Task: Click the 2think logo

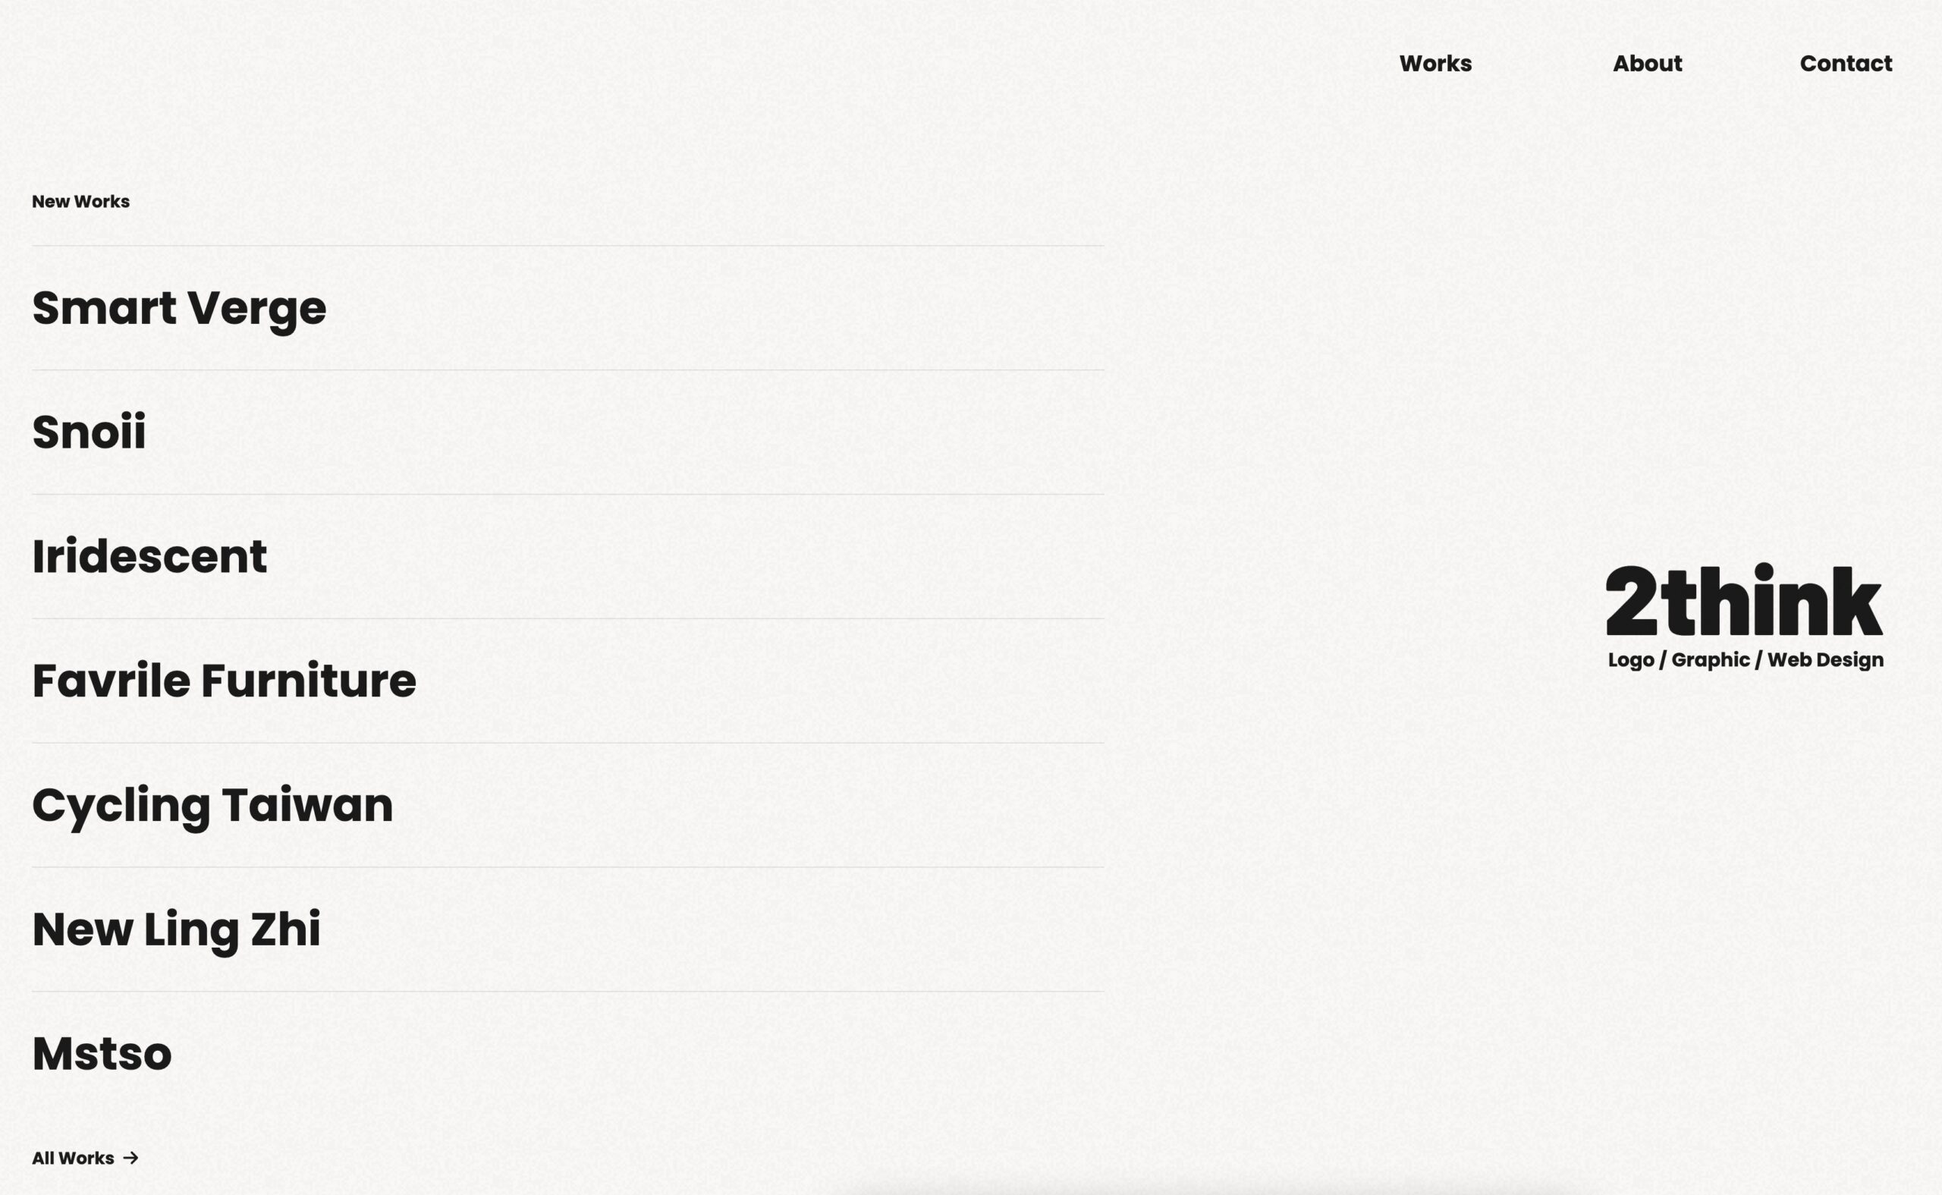Action: click(x=1744, y=601)
